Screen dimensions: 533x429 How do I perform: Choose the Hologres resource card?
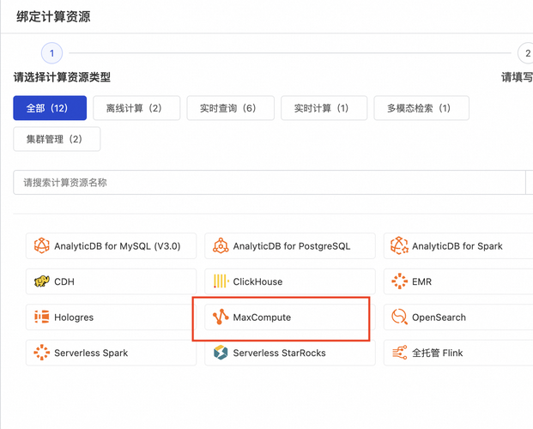click(x=112, y=317)
